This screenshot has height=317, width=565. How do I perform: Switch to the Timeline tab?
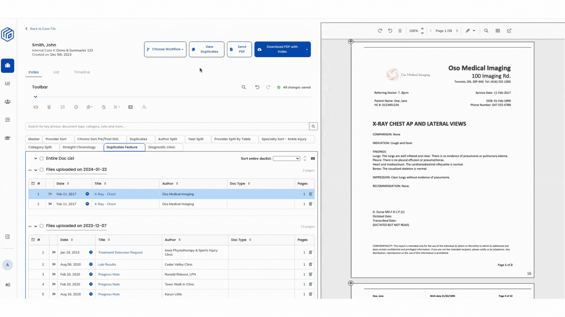(x=82, y=72)
